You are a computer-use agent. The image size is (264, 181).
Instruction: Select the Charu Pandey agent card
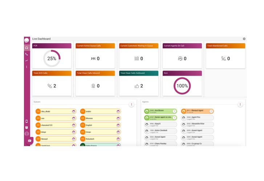click(x=161, y=144)
